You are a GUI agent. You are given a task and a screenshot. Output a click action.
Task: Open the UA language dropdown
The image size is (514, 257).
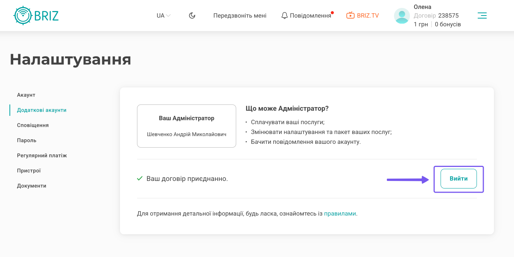(x=164, y=16)
